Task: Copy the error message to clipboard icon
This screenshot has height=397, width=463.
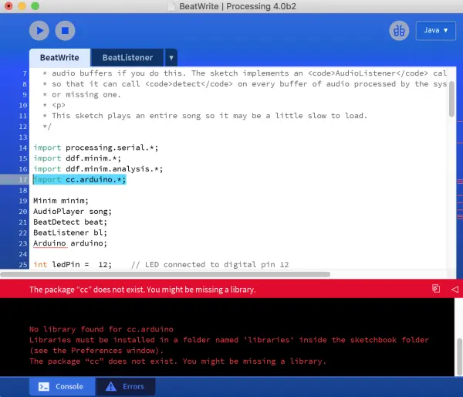Action: (436, 289)
